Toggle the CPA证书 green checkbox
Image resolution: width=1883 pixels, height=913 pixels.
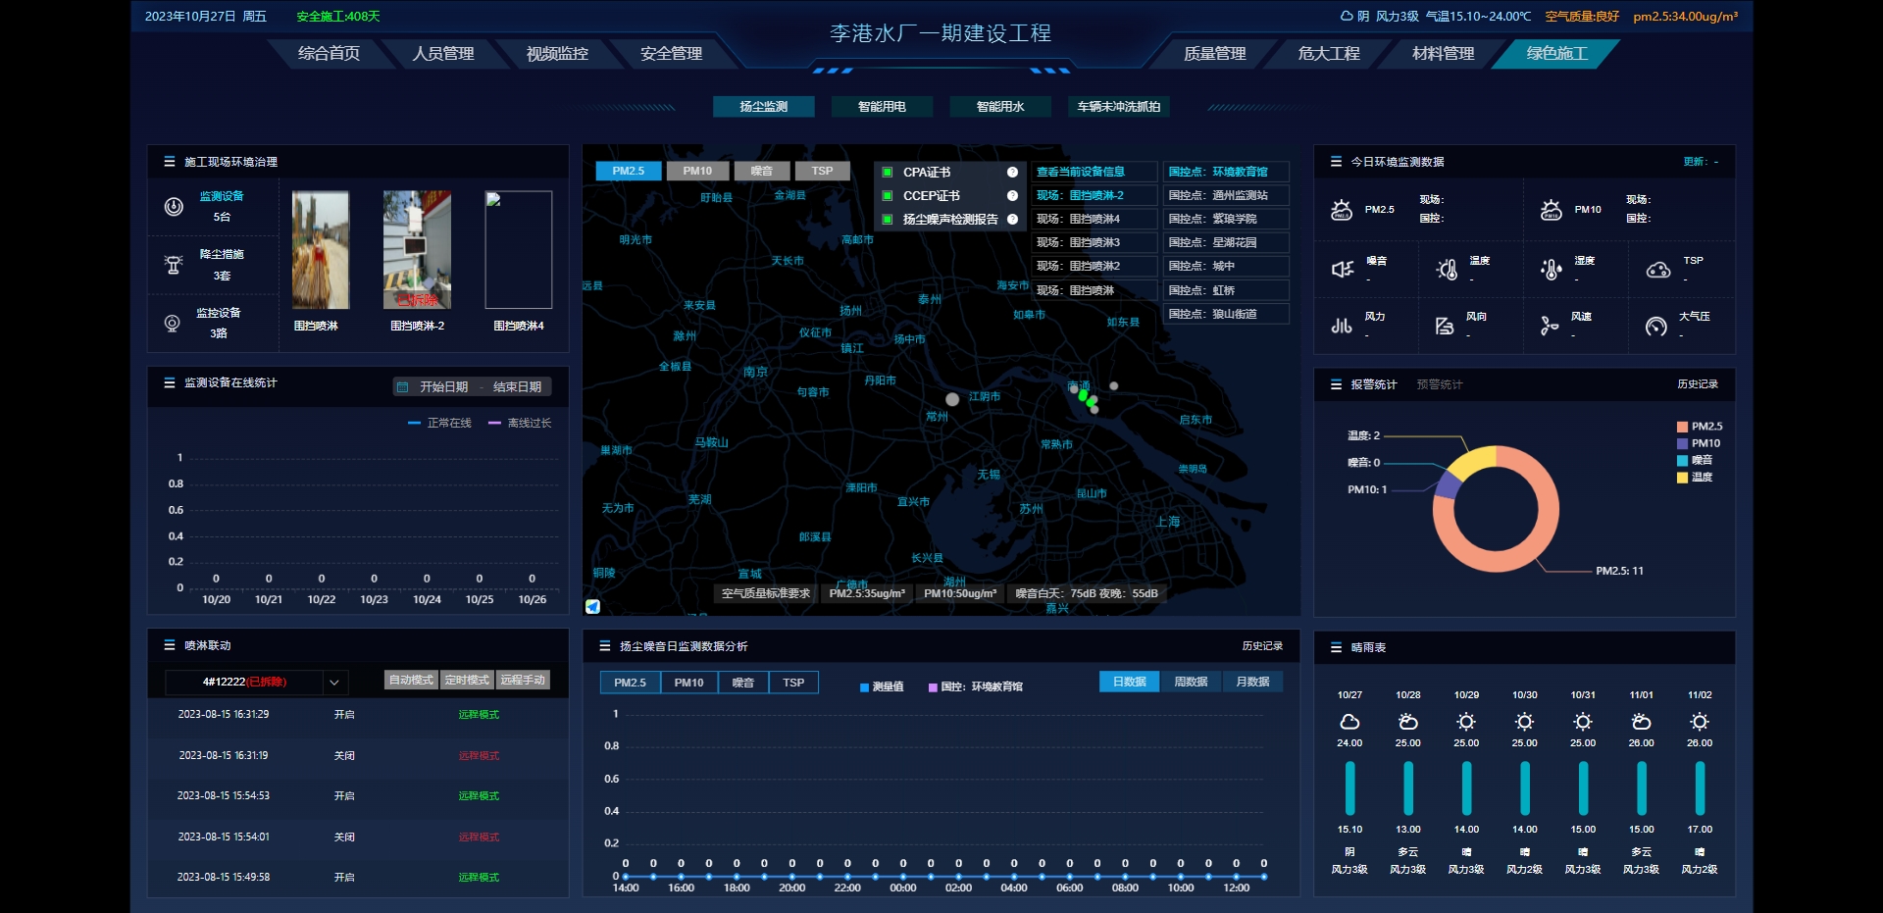point(887,172)
